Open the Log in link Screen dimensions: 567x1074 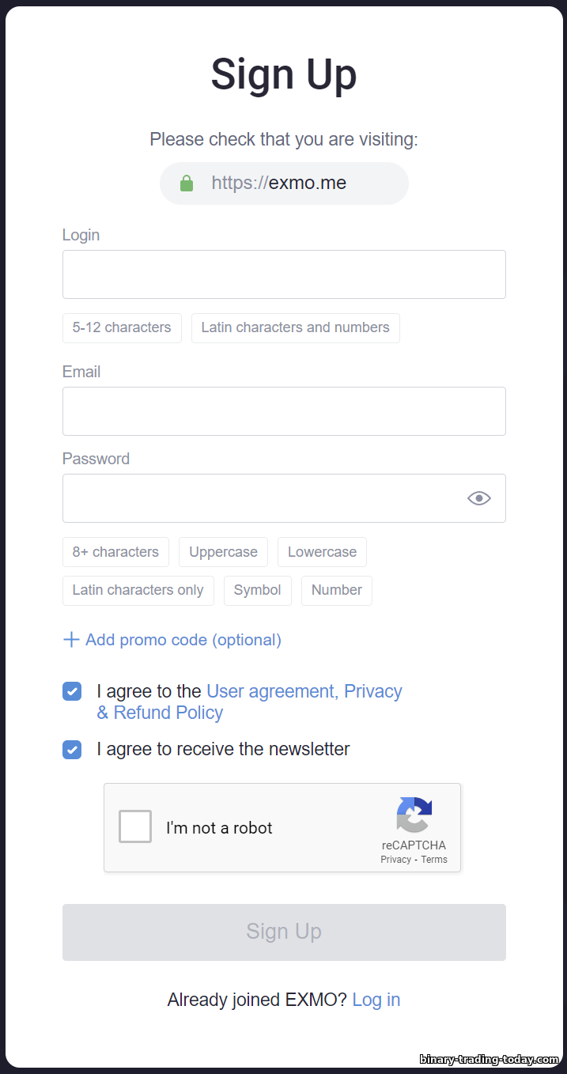376,1000
